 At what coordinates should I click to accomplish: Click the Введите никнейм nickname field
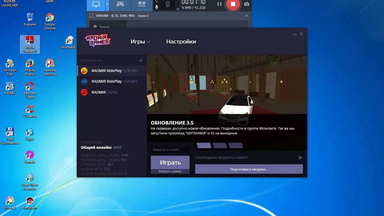pos(170,149)
